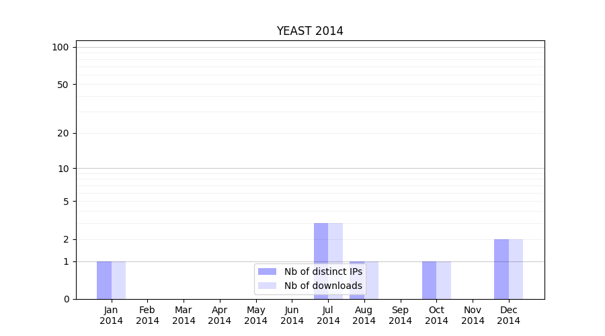Click the 5 y-axis tick label
Screen dimensions: 605x336
click(x=66, y=202)
